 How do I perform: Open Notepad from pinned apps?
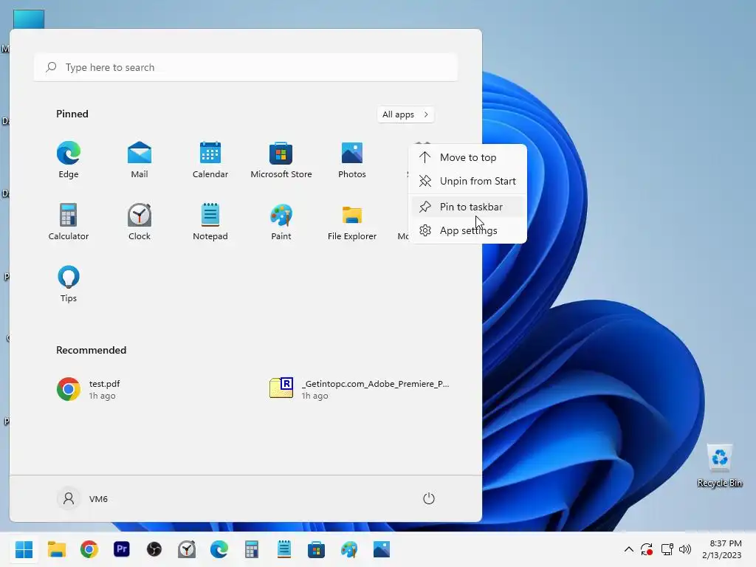click(210, 221)
